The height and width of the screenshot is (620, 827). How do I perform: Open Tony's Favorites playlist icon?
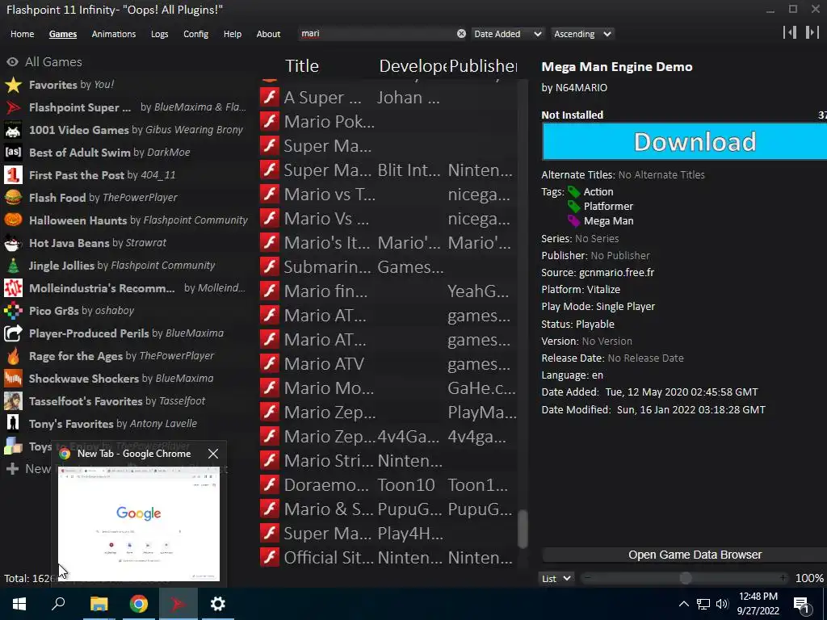pos(13,424)
